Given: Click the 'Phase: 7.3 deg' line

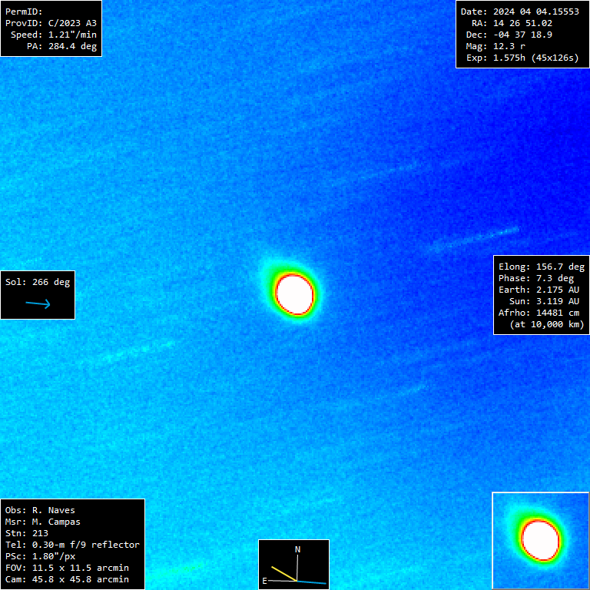Looking at the screenshot, I should pos(536,278).
